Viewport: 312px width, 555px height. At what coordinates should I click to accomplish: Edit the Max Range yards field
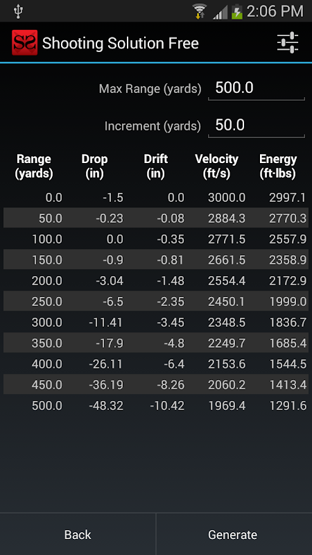(257, 89)
